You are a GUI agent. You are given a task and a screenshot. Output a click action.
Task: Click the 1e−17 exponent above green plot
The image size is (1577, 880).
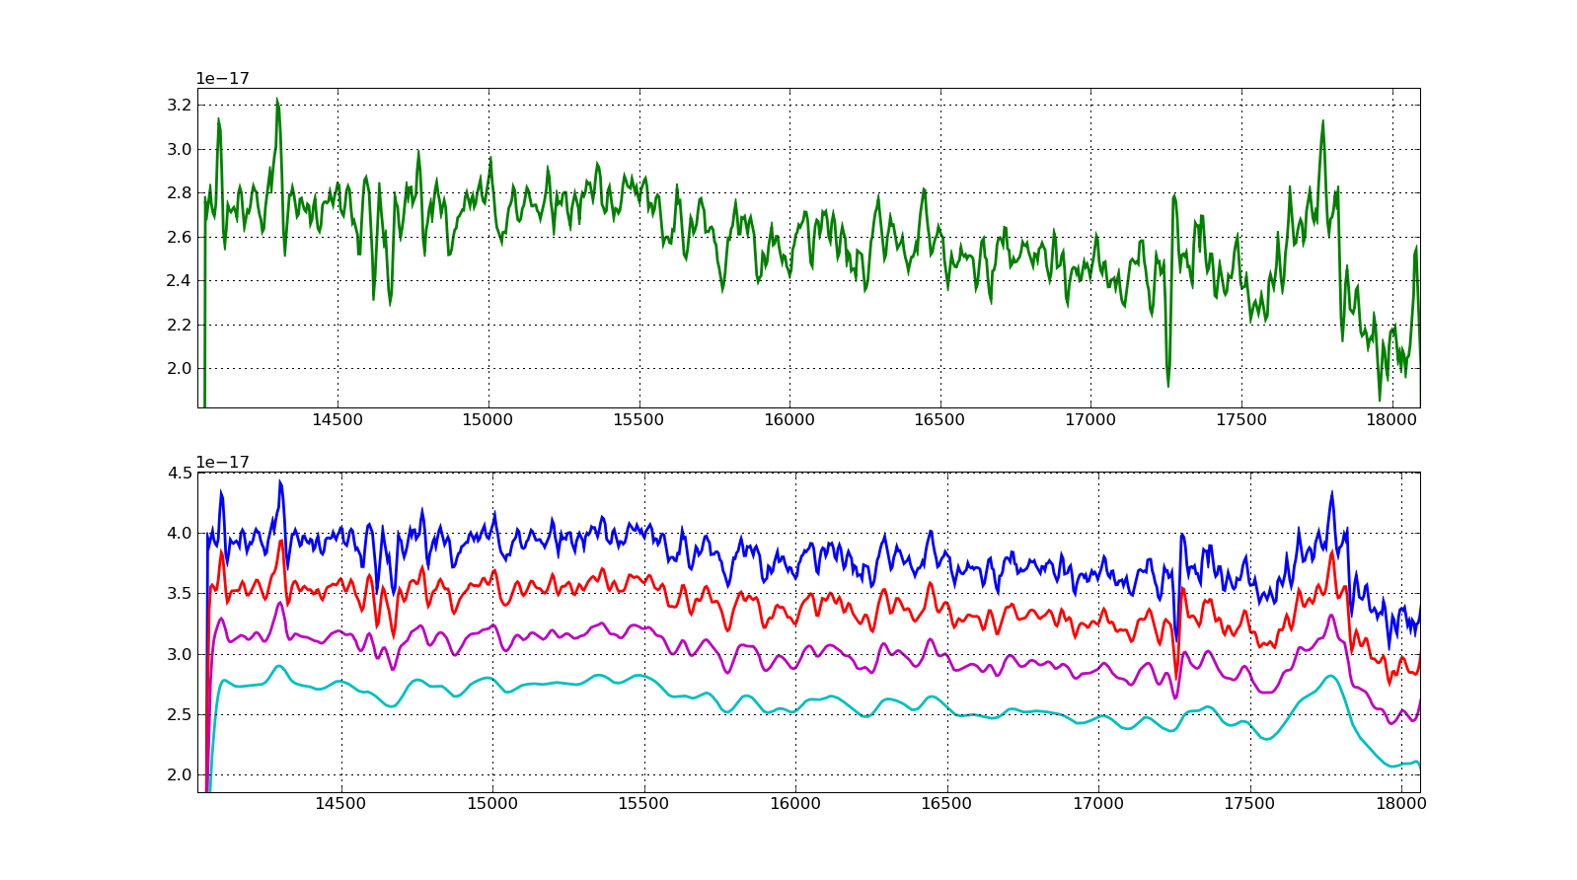point(222,79)
